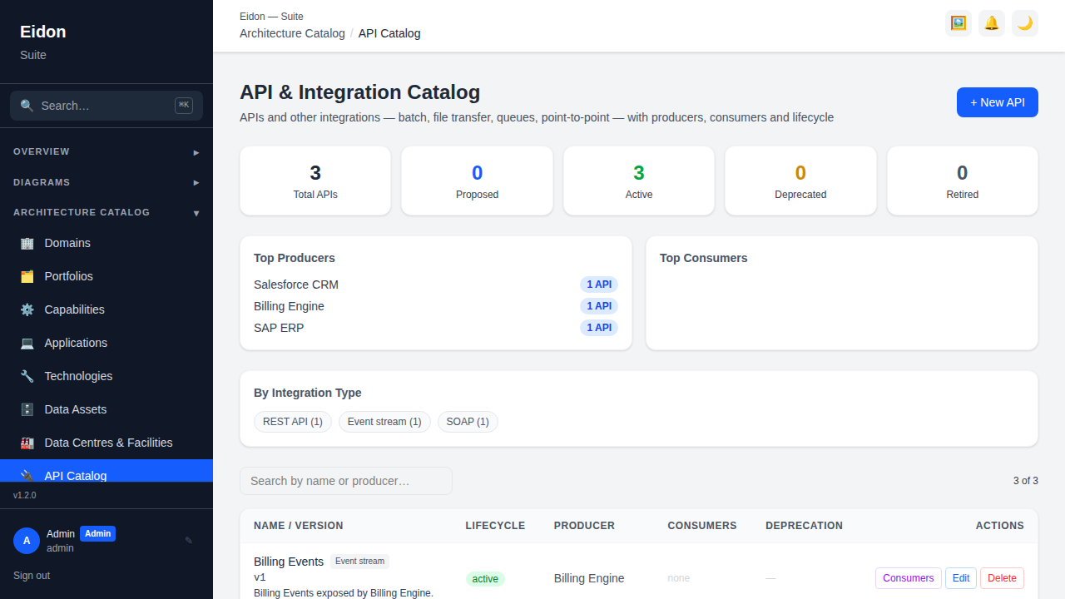Select API Catalog sidebar item
Screen dimensions: 1065x599
point(106,472)
